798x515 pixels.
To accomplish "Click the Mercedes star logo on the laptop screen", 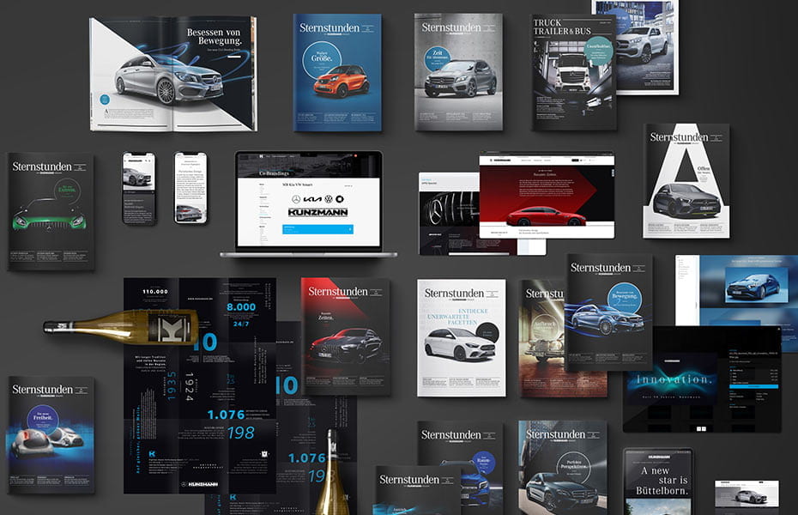I will (296, 199).
